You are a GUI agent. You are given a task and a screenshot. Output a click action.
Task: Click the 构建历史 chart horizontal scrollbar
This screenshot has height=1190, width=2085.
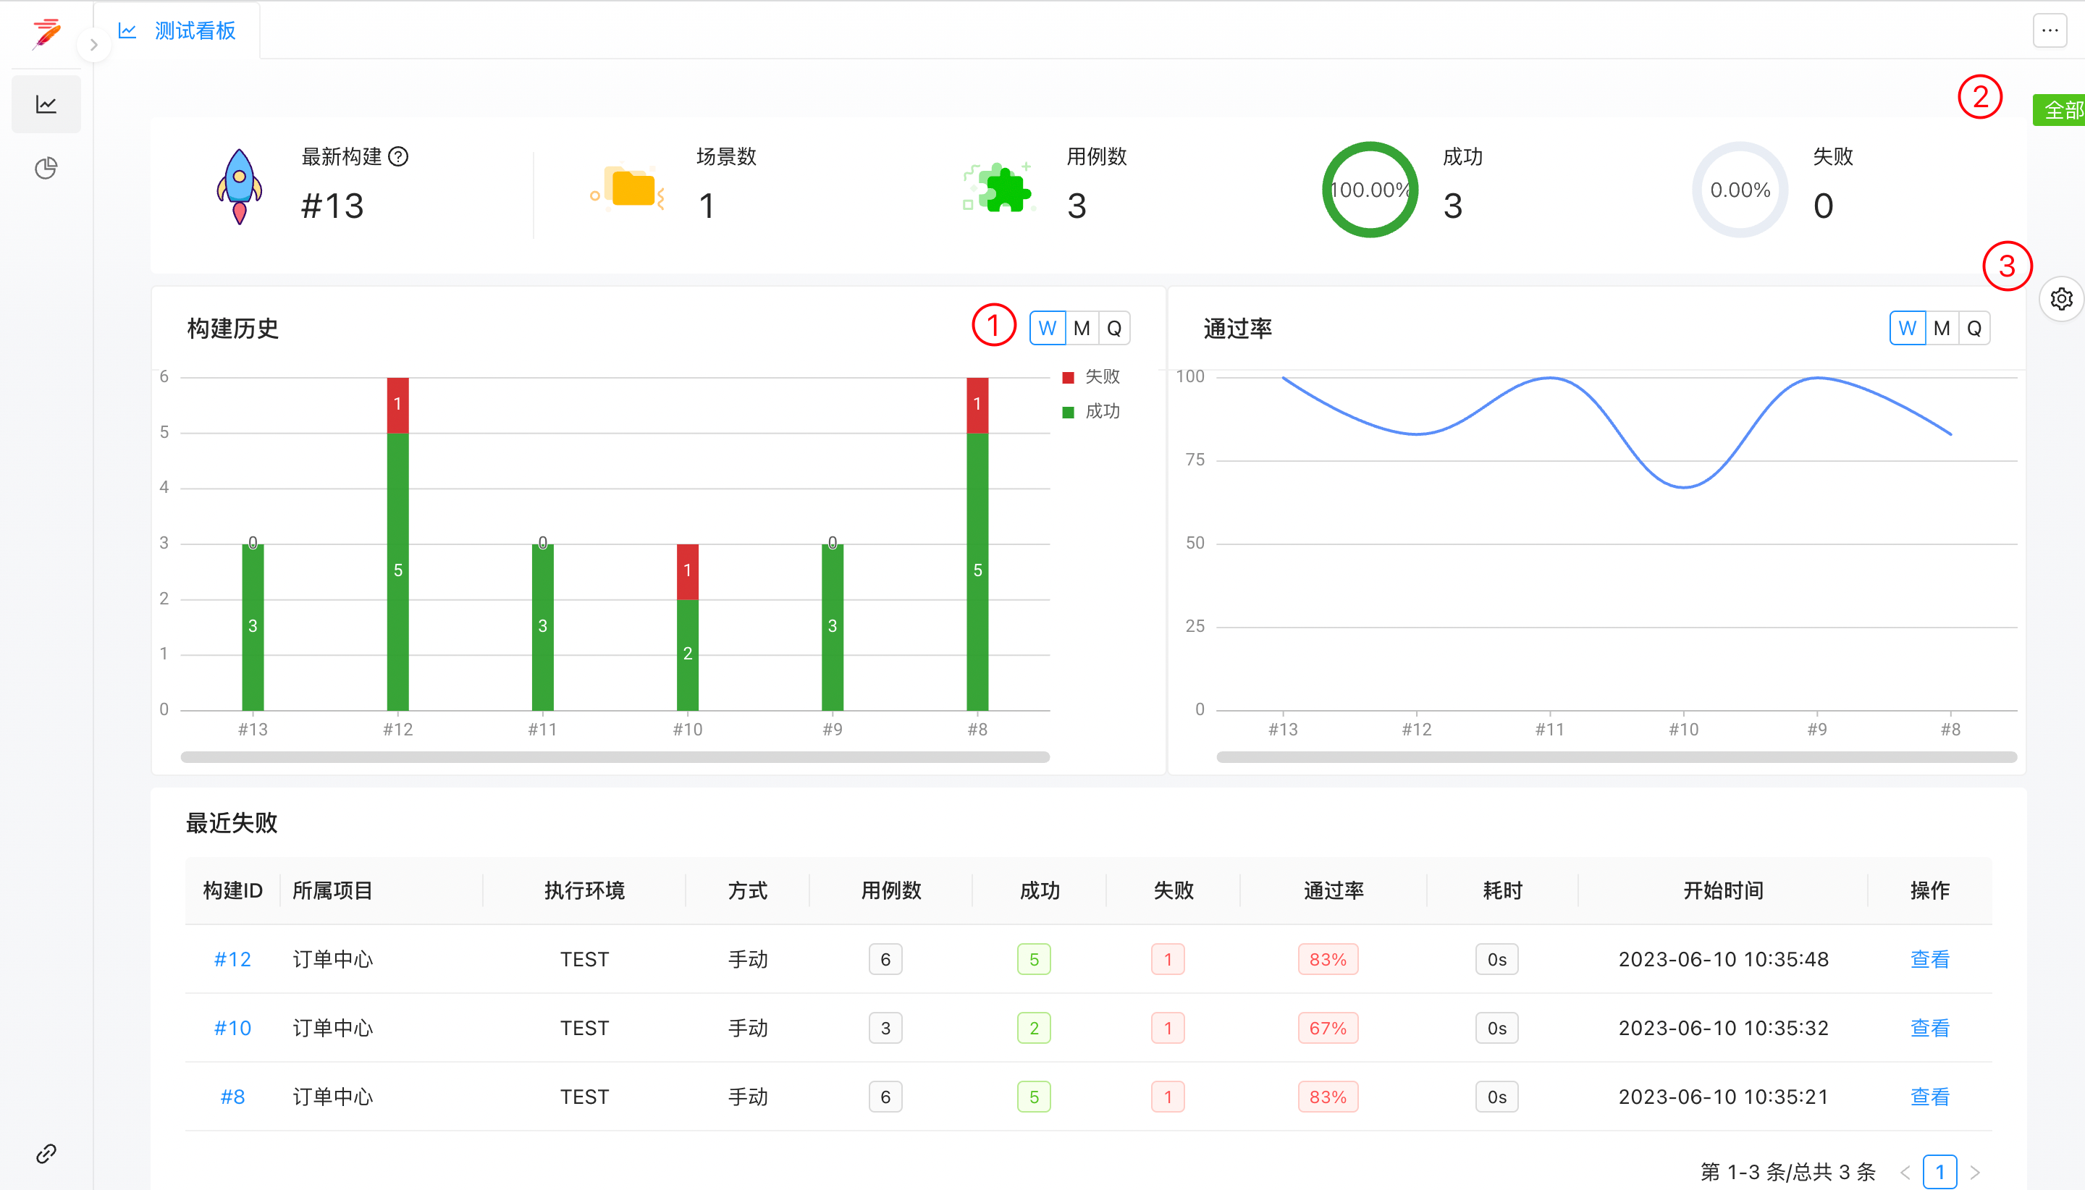(615, 757)
